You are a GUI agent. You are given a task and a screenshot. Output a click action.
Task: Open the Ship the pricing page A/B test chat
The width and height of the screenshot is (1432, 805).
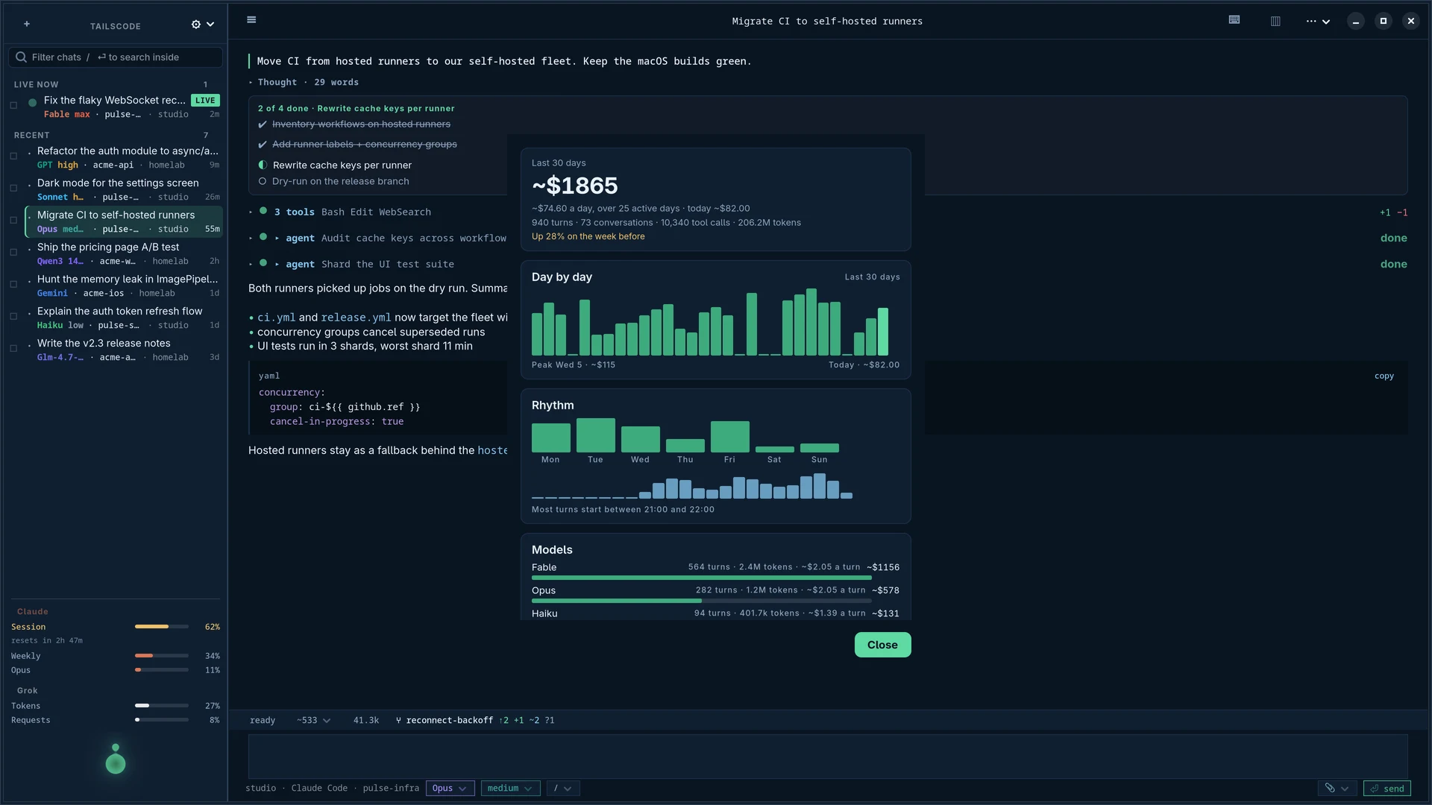(x=124, y=253)
